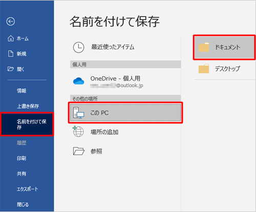This screenshot has width=256, height=212.
Task: Click the ドキュメント folder icon
Action: (204, 47)
